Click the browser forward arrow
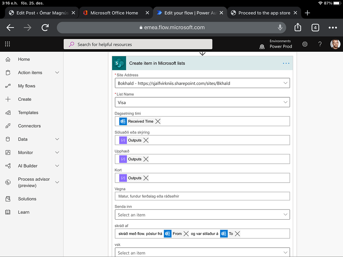 [28, 28]
